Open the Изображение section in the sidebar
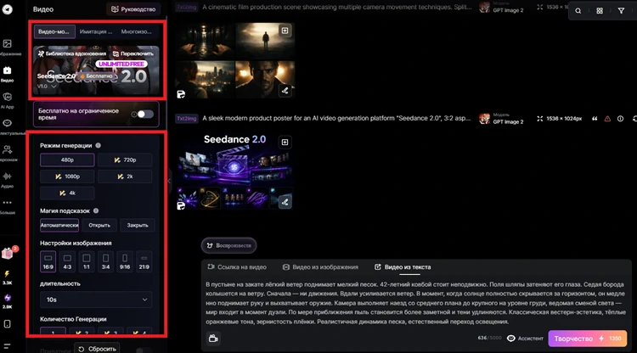Viewport: 637px width, 353px height. click(x=8, y=47)
